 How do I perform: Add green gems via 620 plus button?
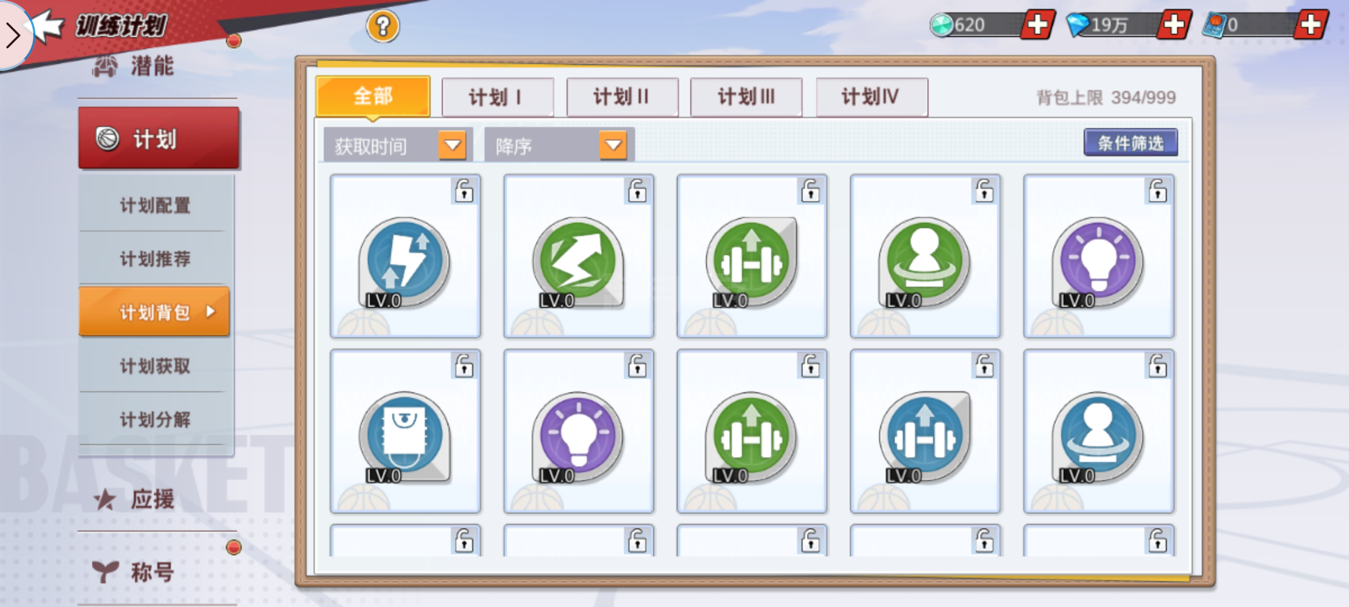pyautogui.click(x=1038, y=25)
